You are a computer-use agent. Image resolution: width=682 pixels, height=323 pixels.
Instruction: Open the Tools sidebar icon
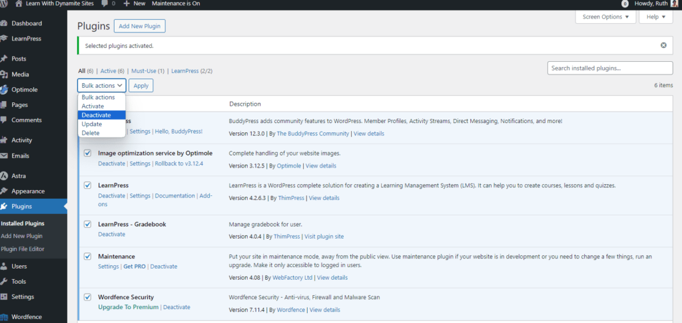point(5,282)
